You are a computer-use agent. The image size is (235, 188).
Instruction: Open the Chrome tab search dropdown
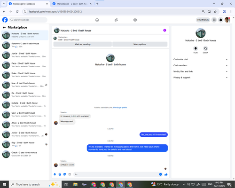coord(4,4)
